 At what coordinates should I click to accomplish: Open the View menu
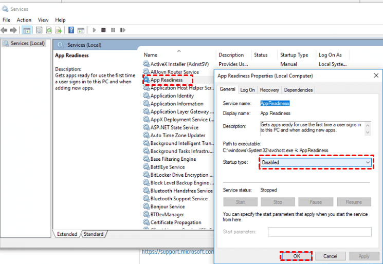coord(43,20)
